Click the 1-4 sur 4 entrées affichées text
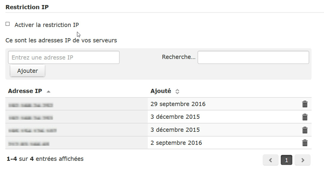 (x=45, y=159)
